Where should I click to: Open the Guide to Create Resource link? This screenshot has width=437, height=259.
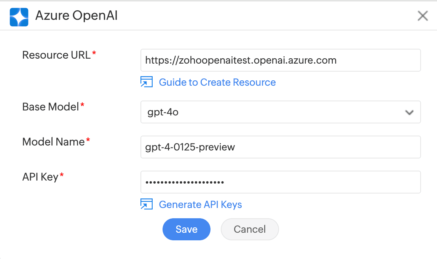click(x=217, y=82)
